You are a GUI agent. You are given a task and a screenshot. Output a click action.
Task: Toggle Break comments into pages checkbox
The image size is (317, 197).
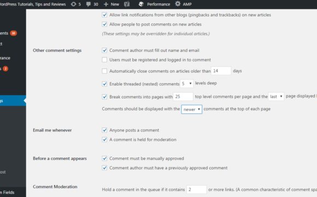click(104, 97)
